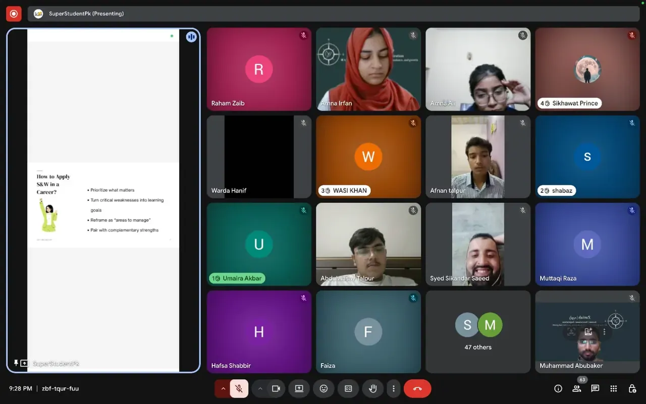Click the Umaira Akbar raised hand label
The height and width of the screenshot is (404, 646).
click(237, 278)
